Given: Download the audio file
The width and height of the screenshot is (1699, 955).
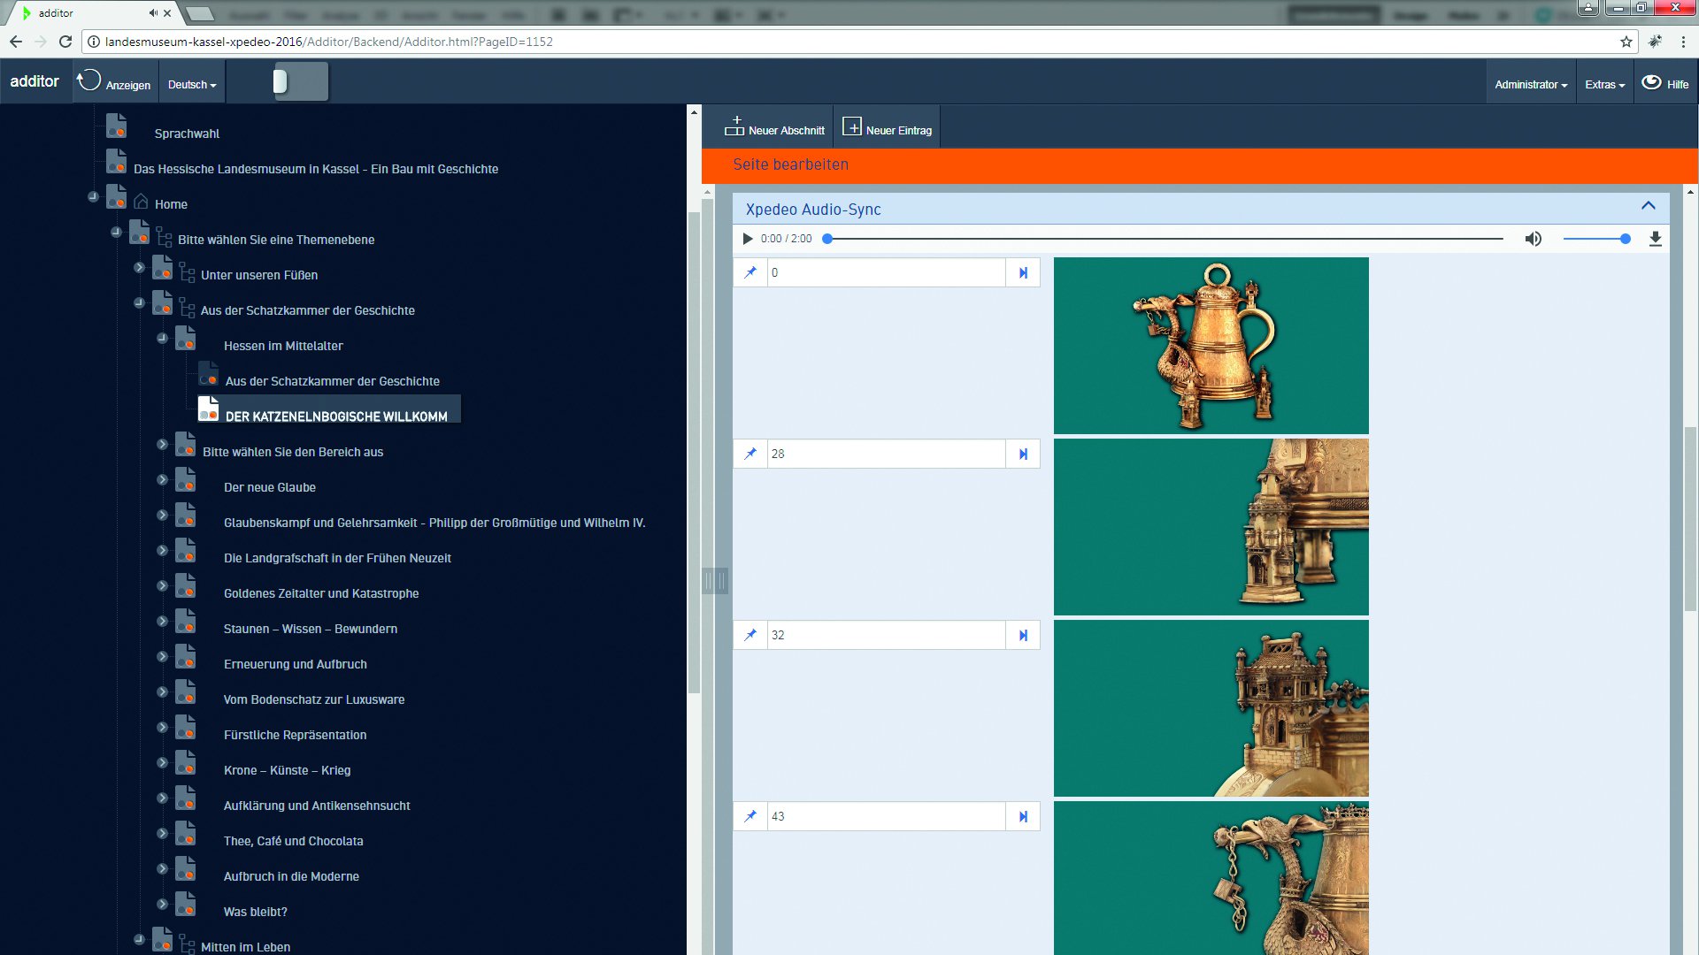Looking at the screenshot, I should (1655, 239).
